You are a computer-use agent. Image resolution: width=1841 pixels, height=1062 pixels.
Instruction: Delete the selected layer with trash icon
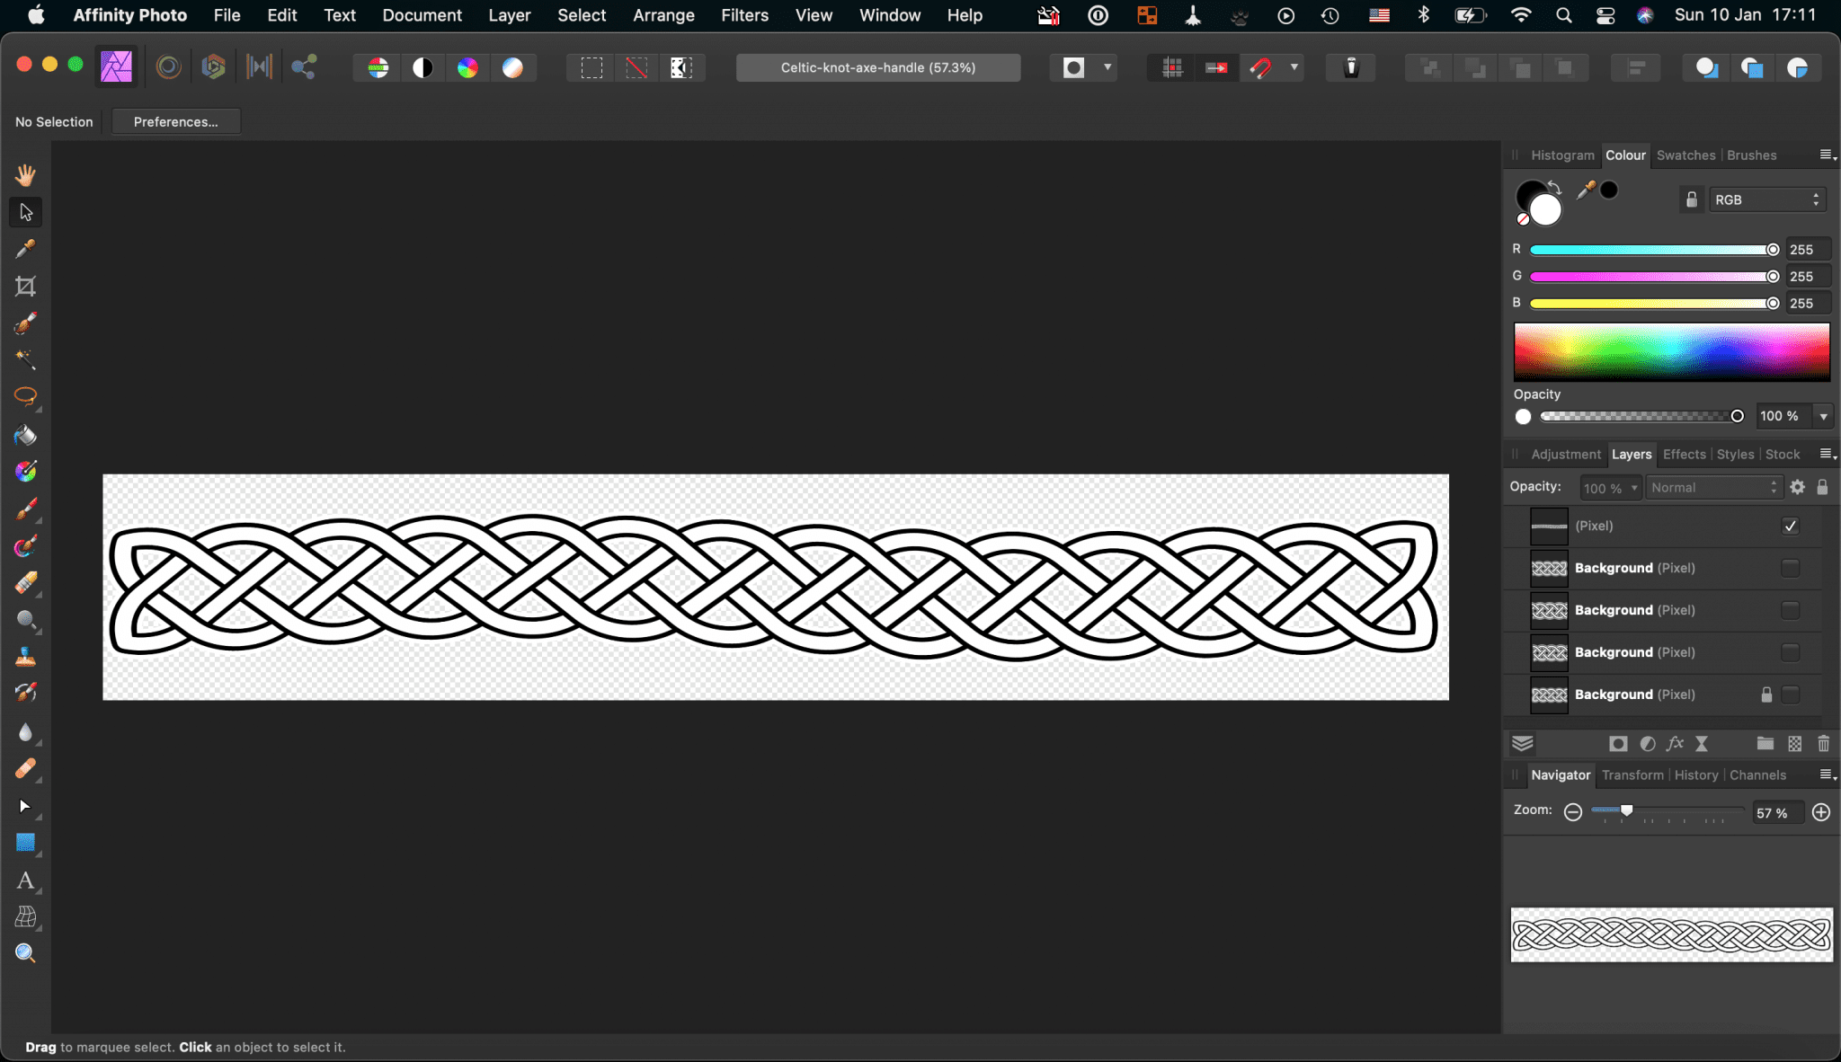pyautogui.click(x=1823, y=743)
